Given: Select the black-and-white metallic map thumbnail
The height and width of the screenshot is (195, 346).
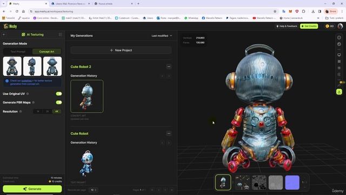Looking at the screenshot, I should point(259,183).
